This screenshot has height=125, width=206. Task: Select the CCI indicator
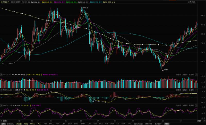[89, 124]
